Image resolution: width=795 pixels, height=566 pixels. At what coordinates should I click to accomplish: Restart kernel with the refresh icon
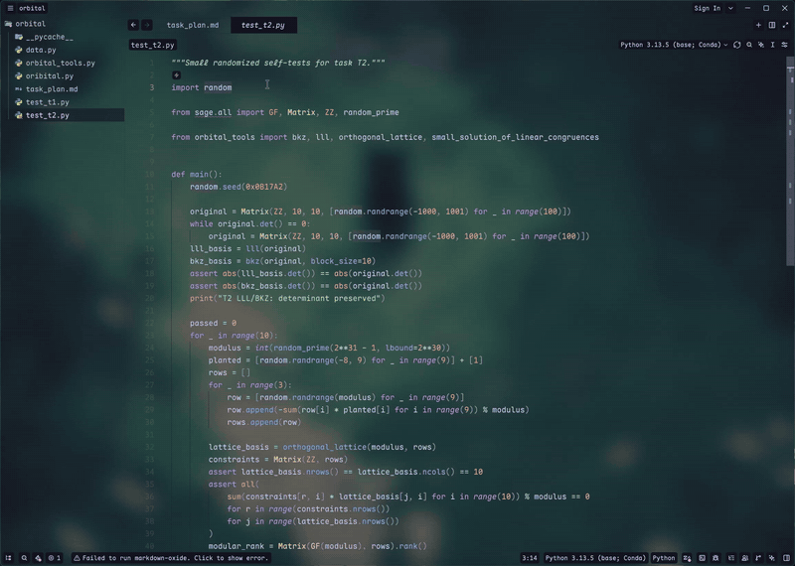[737, 45]
